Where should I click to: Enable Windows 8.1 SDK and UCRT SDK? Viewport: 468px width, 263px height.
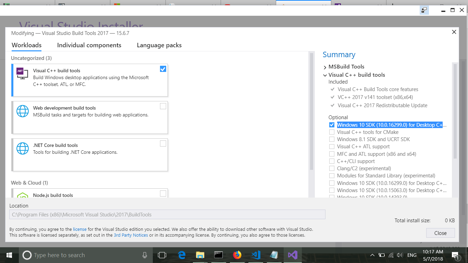click(332, 139)
